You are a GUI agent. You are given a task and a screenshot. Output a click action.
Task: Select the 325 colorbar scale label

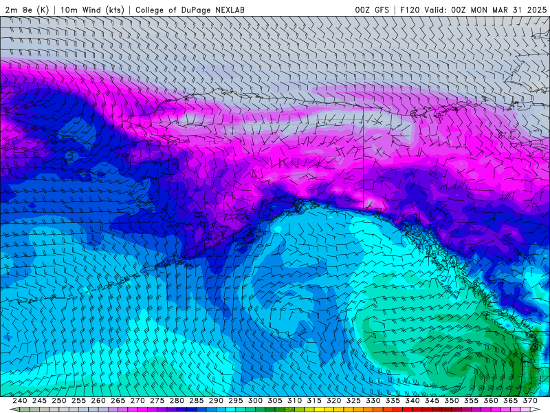coord(353,401)
